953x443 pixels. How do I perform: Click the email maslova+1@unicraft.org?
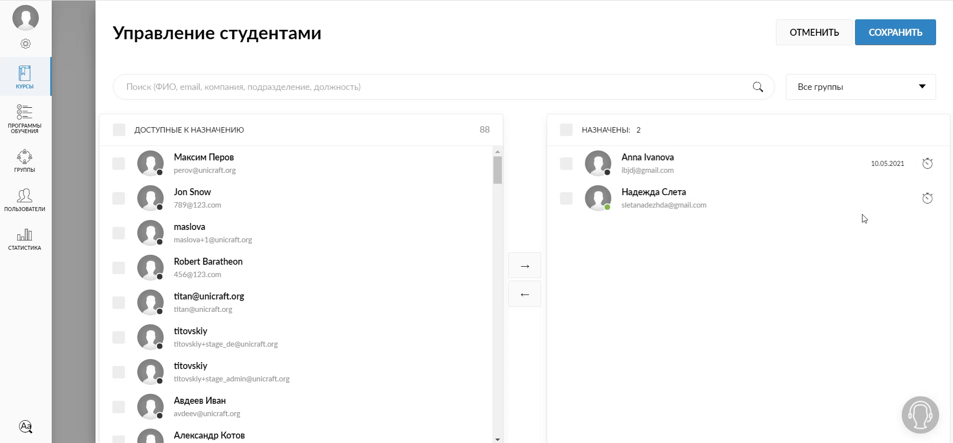pyautogui.click(x=213, y=240)
